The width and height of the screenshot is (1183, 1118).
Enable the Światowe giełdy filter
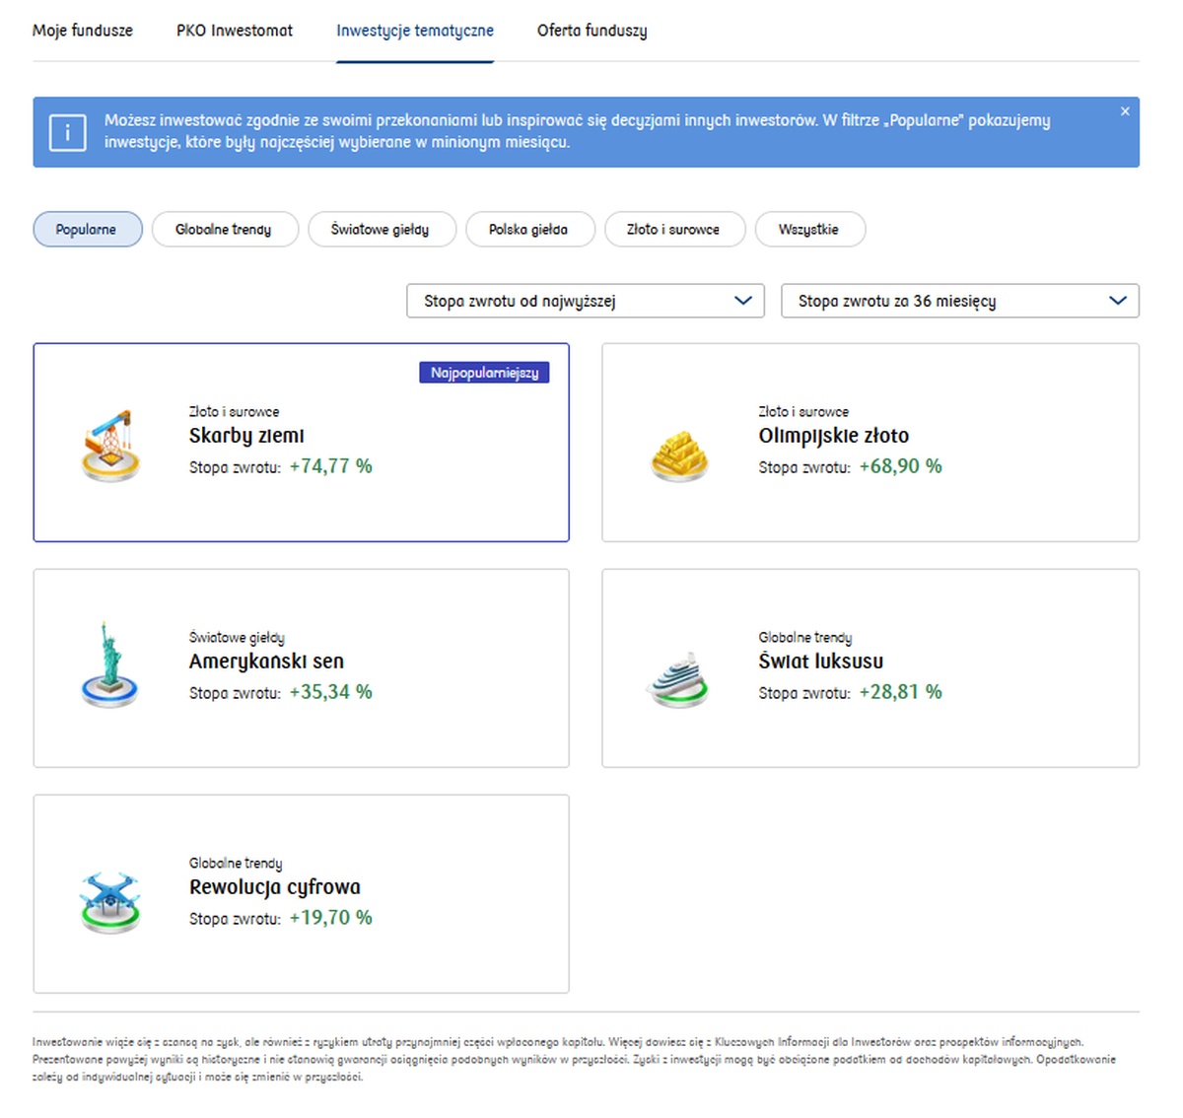(x=381, y=230)
